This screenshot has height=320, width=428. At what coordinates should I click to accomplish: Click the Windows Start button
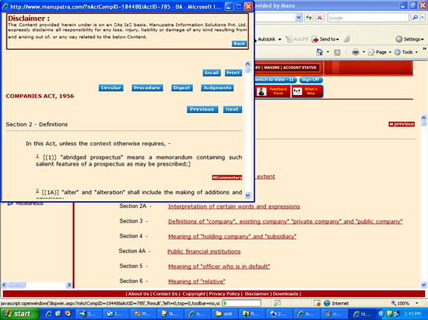(x=19, y=314)
